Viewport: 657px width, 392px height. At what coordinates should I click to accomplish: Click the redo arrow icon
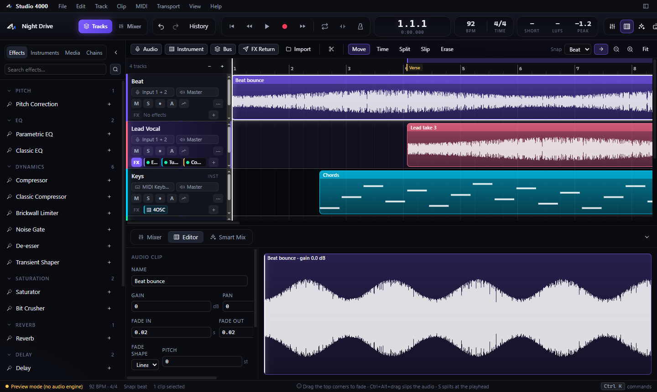point(176,26)
